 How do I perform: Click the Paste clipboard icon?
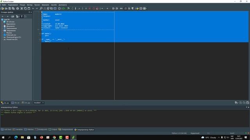[x=29, y=9]
